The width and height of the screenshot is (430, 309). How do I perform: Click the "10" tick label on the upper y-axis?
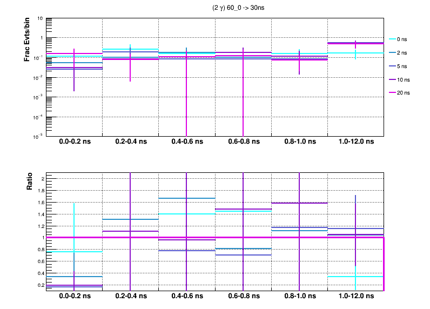click(40, 18)
